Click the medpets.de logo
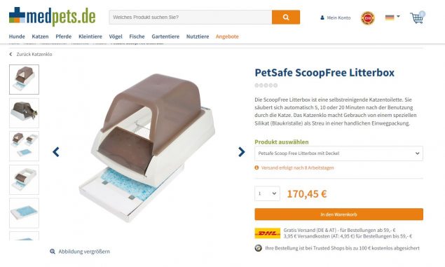This screenshot has width=445, height=267. 53,16
